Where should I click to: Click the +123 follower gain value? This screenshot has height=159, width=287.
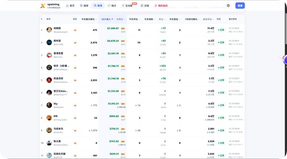(162, 66)
